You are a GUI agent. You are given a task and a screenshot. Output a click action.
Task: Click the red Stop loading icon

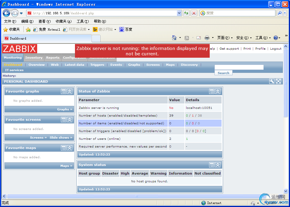click(x=194, y=13)
